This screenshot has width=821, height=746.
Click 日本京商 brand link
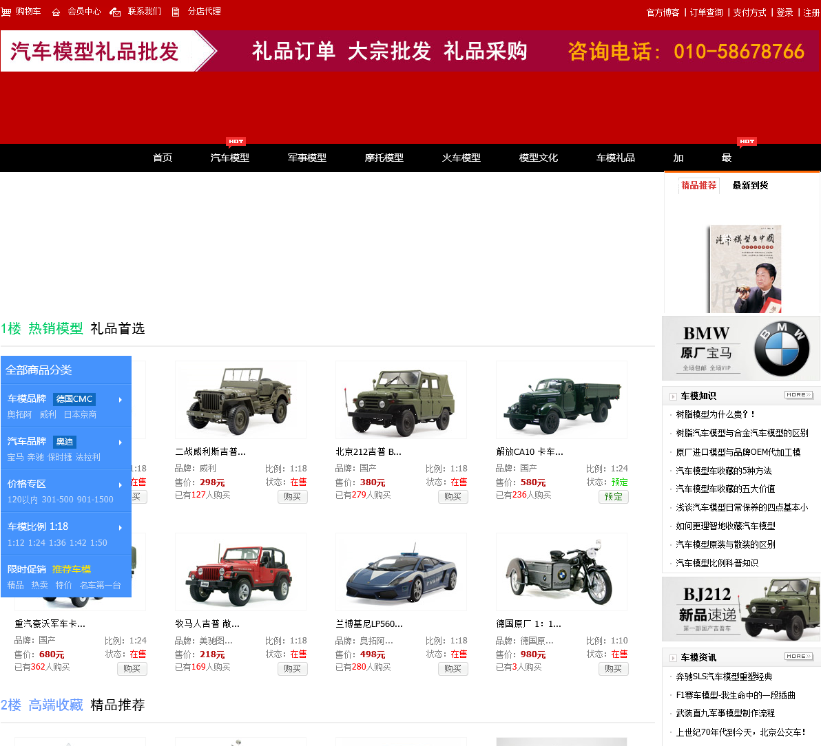tap(80, 415)
